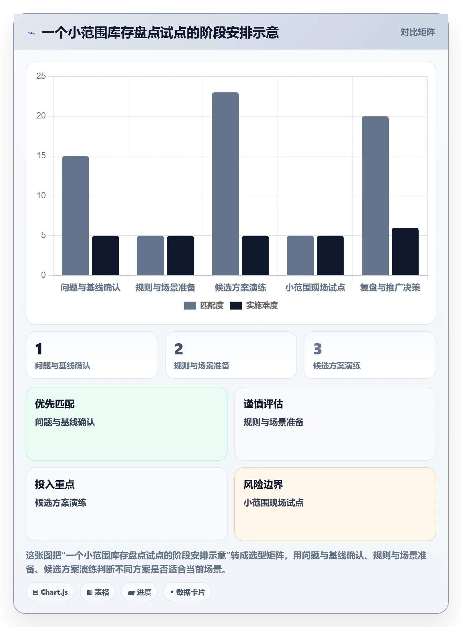The height and width of the screenshot is (627, 462).
Task: Click the 实施难度 legend color swatch
Action: (236, 306)
